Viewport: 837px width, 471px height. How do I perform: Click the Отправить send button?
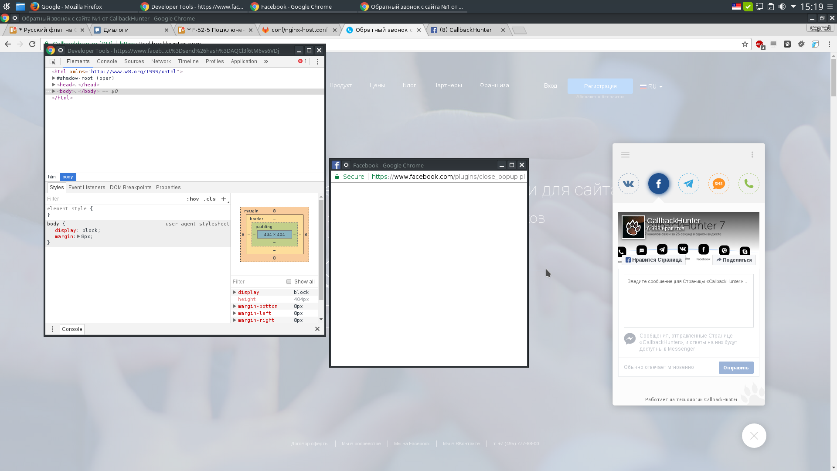736,368
